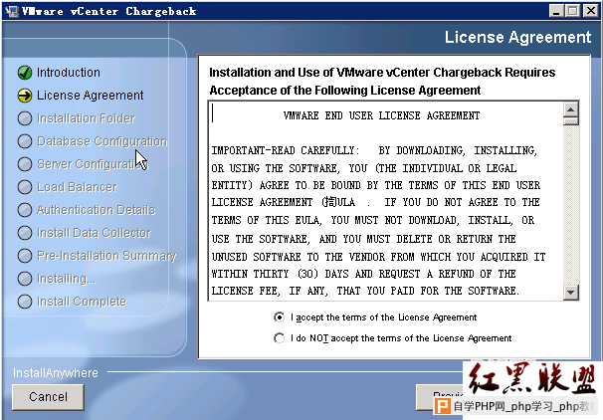This screenshot has width=603, height=420.
Task: Click the InstallAnywhere label
Action: 56,372
